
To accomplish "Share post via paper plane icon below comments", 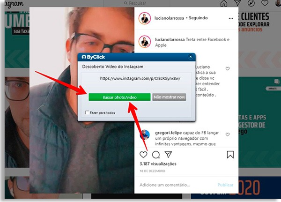I will click(169, 154).
